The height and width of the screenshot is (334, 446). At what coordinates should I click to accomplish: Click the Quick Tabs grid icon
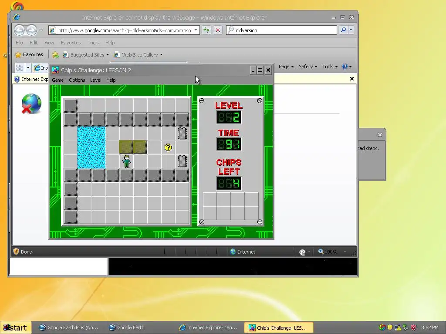click(20, 67)
